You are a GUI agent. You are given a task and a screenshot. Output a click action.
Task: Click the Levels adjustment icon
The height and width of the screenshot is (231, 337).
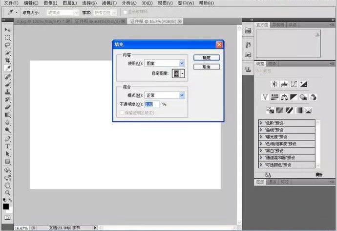pos(284,84)
